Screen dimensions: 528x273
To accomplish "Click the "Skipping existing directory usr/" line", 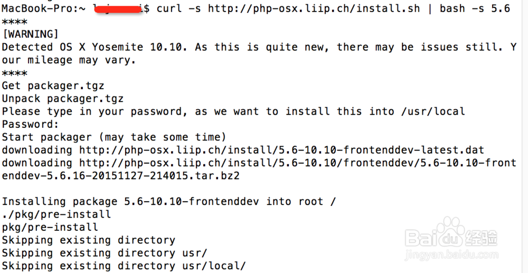I will coord(105,253).
